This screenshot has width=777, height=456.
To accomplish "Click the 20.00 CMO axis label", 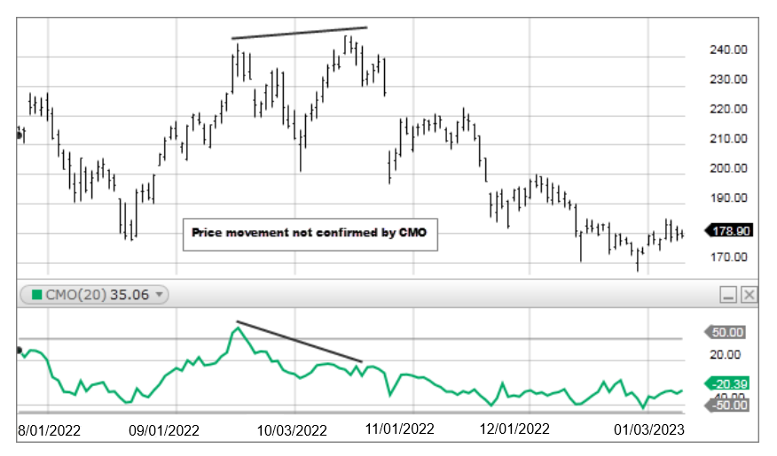I will (727, 354).
